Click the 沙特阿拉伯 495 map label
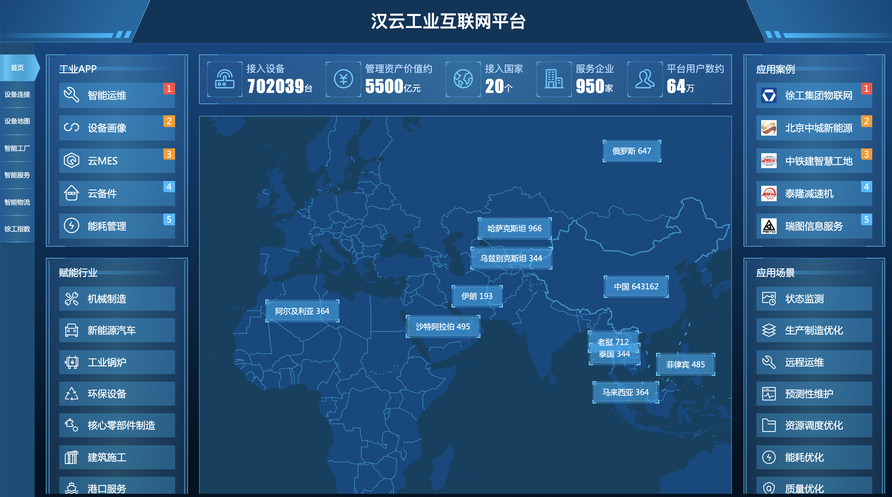892x497 pixels. [443, 326]
